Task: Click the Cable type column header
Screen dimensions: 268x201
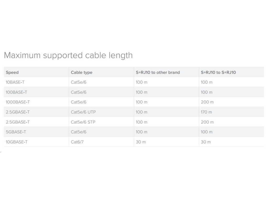Action: pos(81,72)
